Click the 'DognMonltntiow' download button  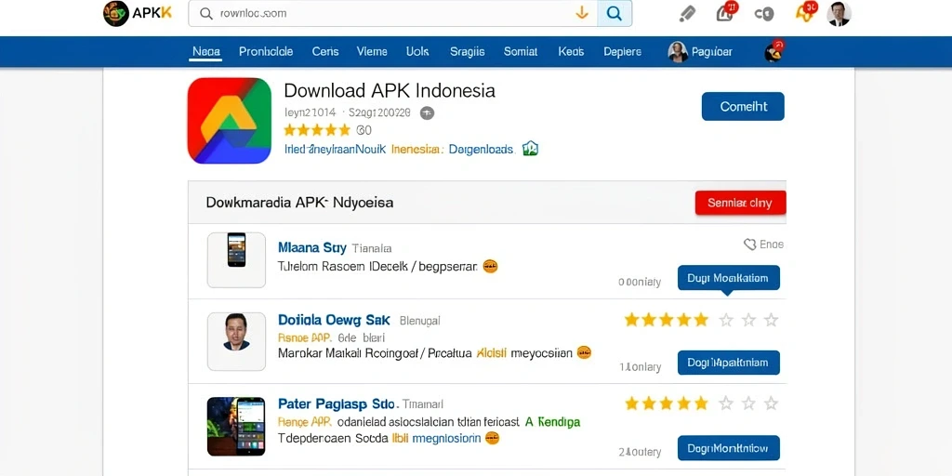(729, 449)
